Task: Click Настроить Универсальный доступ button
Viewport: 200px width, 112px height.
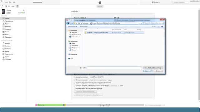Action: (88, 95)
